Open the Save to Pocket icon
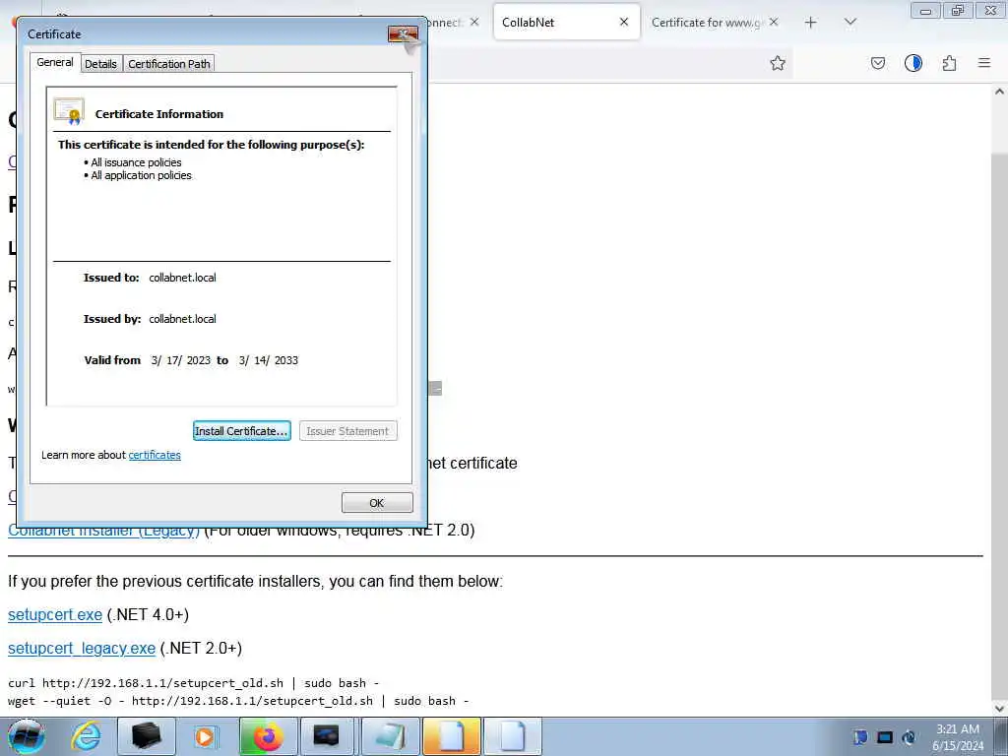The width and height of the screenshot is (1008, 756). pyautogui.click(x=878, y=63)
